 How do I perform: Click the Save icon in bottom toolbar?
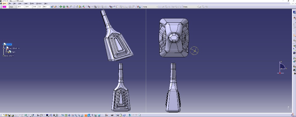[10, 115]
